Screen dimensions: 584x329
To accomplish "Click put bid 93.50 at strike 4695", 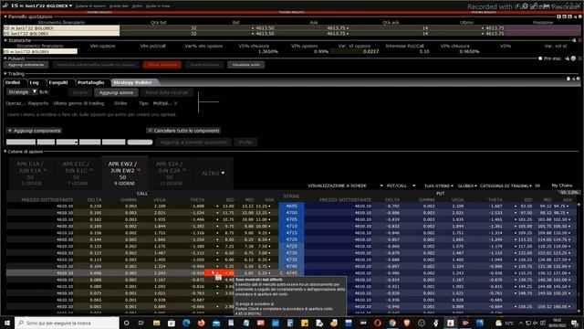I will point(526,206).
